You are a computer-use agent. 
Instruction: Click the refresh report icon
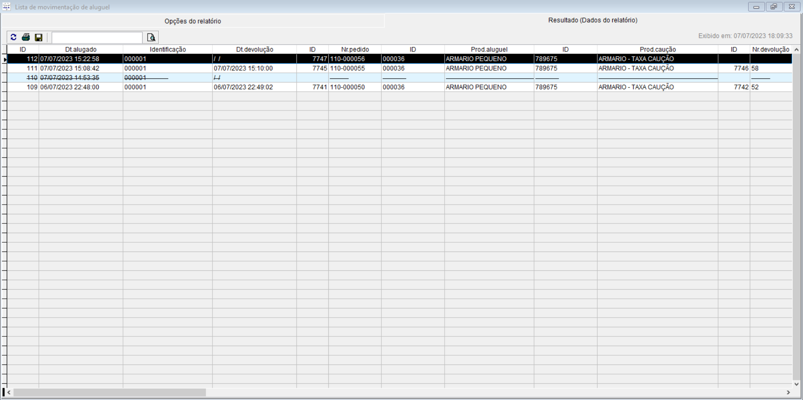point(13,38)
